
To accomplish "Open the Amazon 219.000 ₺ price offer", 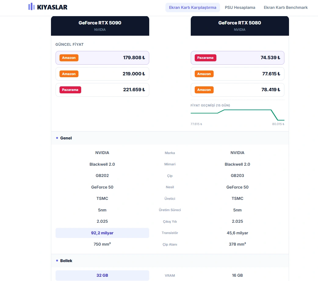I will 102,74.
